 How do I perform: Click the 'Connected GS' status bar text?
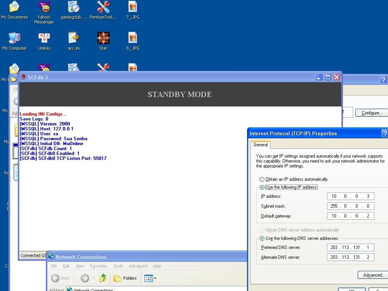[33, 255]
